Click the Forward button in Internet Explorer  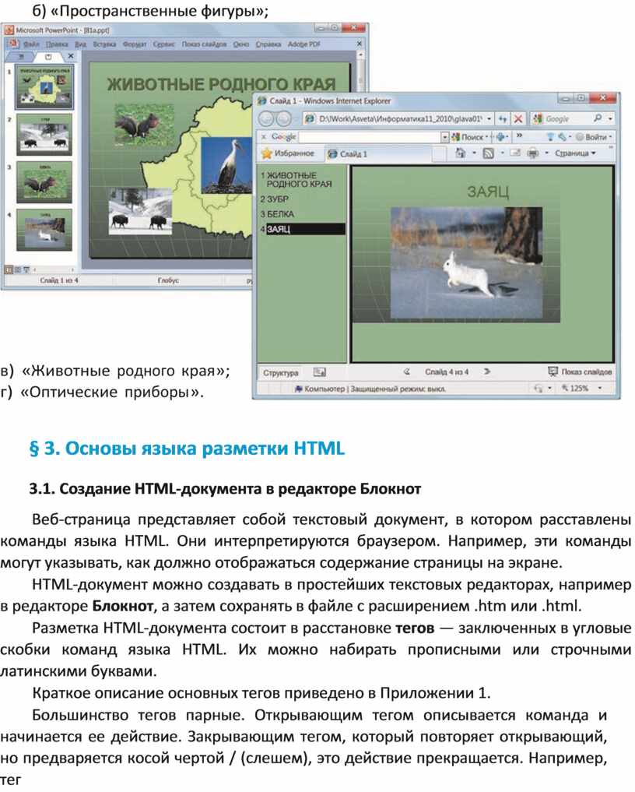[284, 118]
